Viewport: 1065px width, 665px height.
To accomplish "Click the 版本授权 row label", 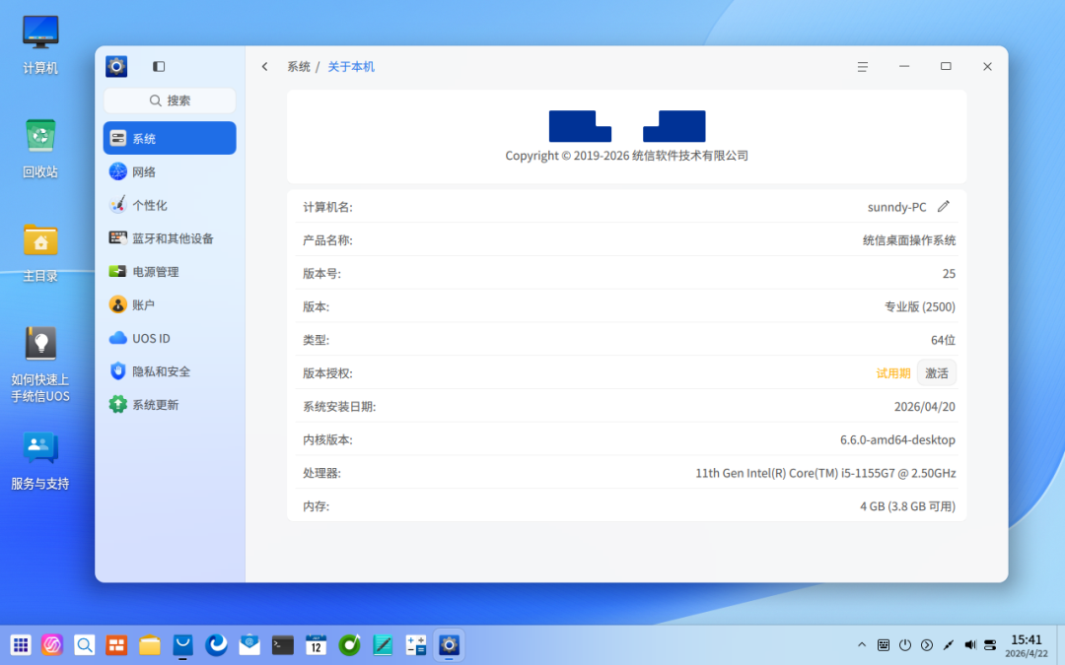I will (327, 373).
